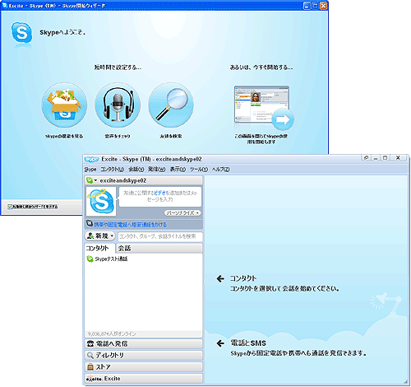
Task: Click the green status icon of Skypeテスト通話
Action: [x=90, y=259]
